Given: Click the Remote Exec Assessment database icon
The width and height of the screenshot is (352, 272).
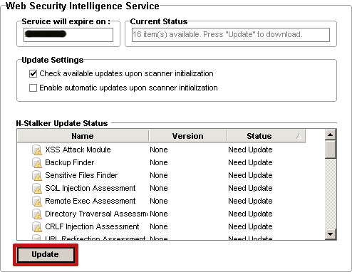Looking at the screenshot, I should pos(37,201).
